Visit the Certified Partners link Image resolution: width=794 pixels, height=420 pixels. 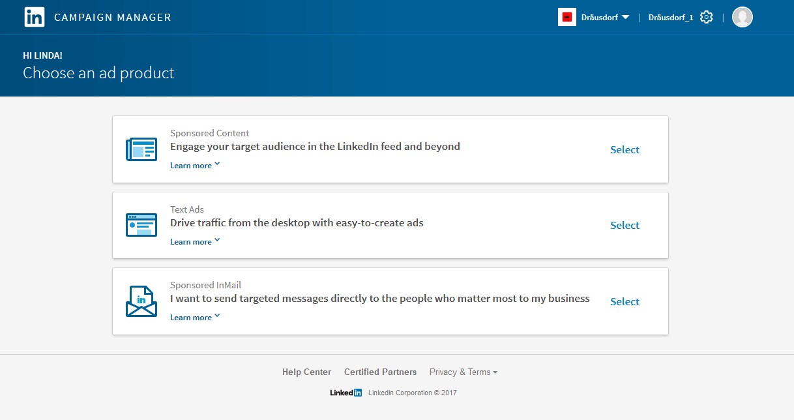[x=380, y=372]
